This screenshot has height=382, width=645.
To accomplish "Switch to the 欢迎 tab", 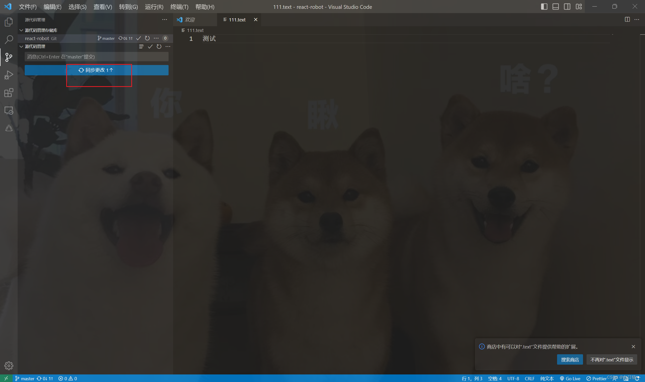I will [x=190, y=20].
